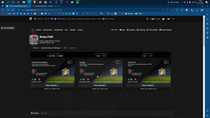Open the language dropdown arrow beside flag
210x118 pixels.
(x=171, y=19)
